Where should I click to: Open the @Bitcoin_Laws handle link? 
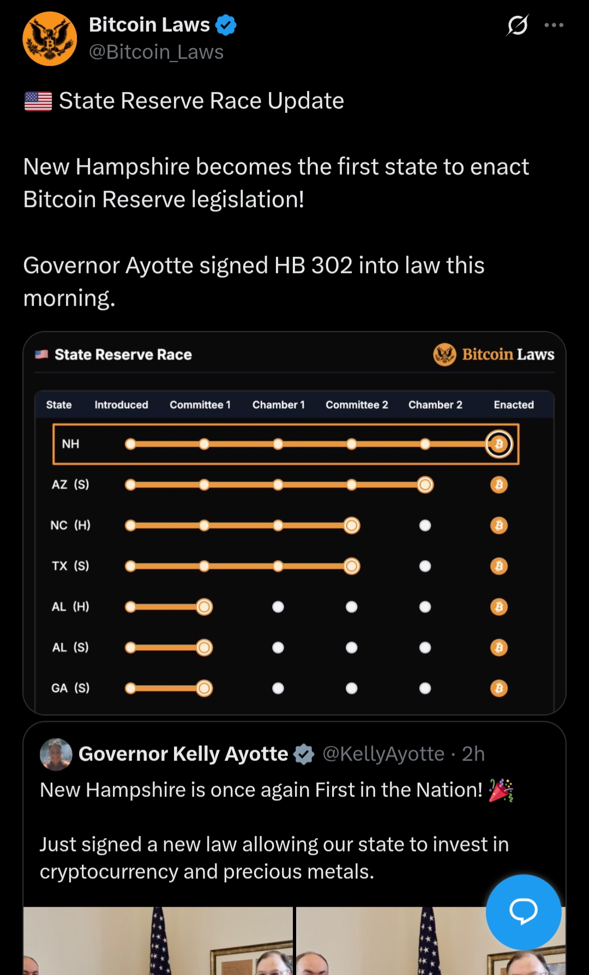tap(156, 52)
